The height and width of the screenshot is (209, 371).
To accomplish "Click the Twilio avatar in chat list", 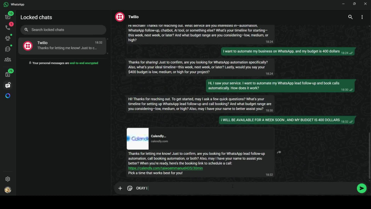I will click(x=28, y=45).
